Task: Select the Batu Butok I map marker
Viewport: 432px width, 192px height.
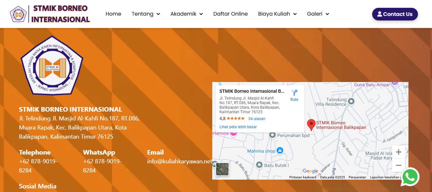Action: pos(259,165)
